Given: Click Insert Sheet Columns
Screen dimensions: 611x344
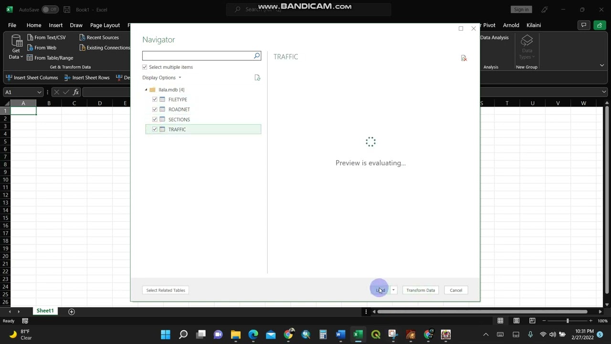Looking at the screenshot, I should (x=32, y=77).
